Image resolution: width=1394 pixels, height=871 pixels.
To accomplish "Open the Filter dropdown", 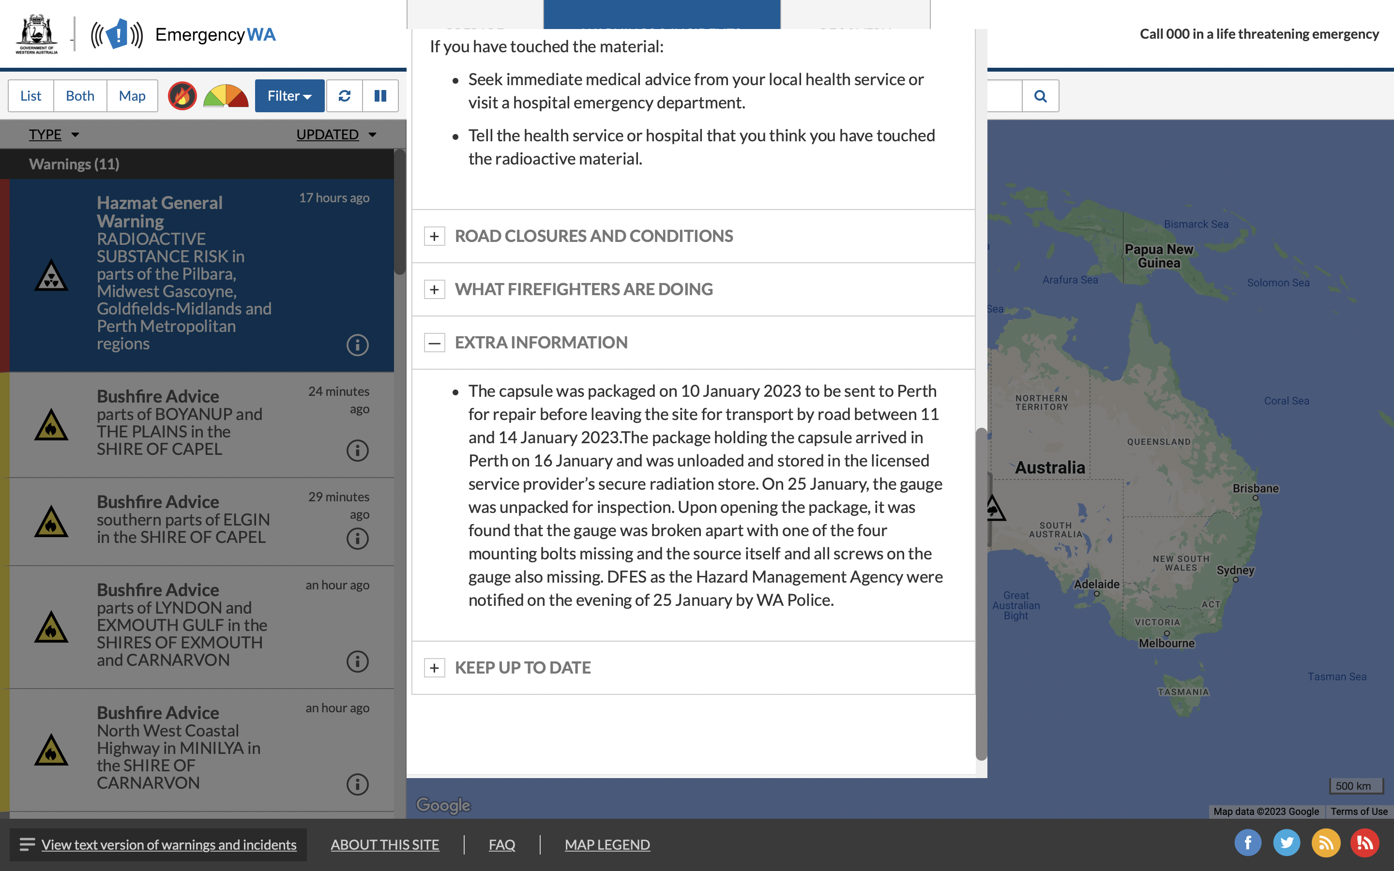I will 289,96.
